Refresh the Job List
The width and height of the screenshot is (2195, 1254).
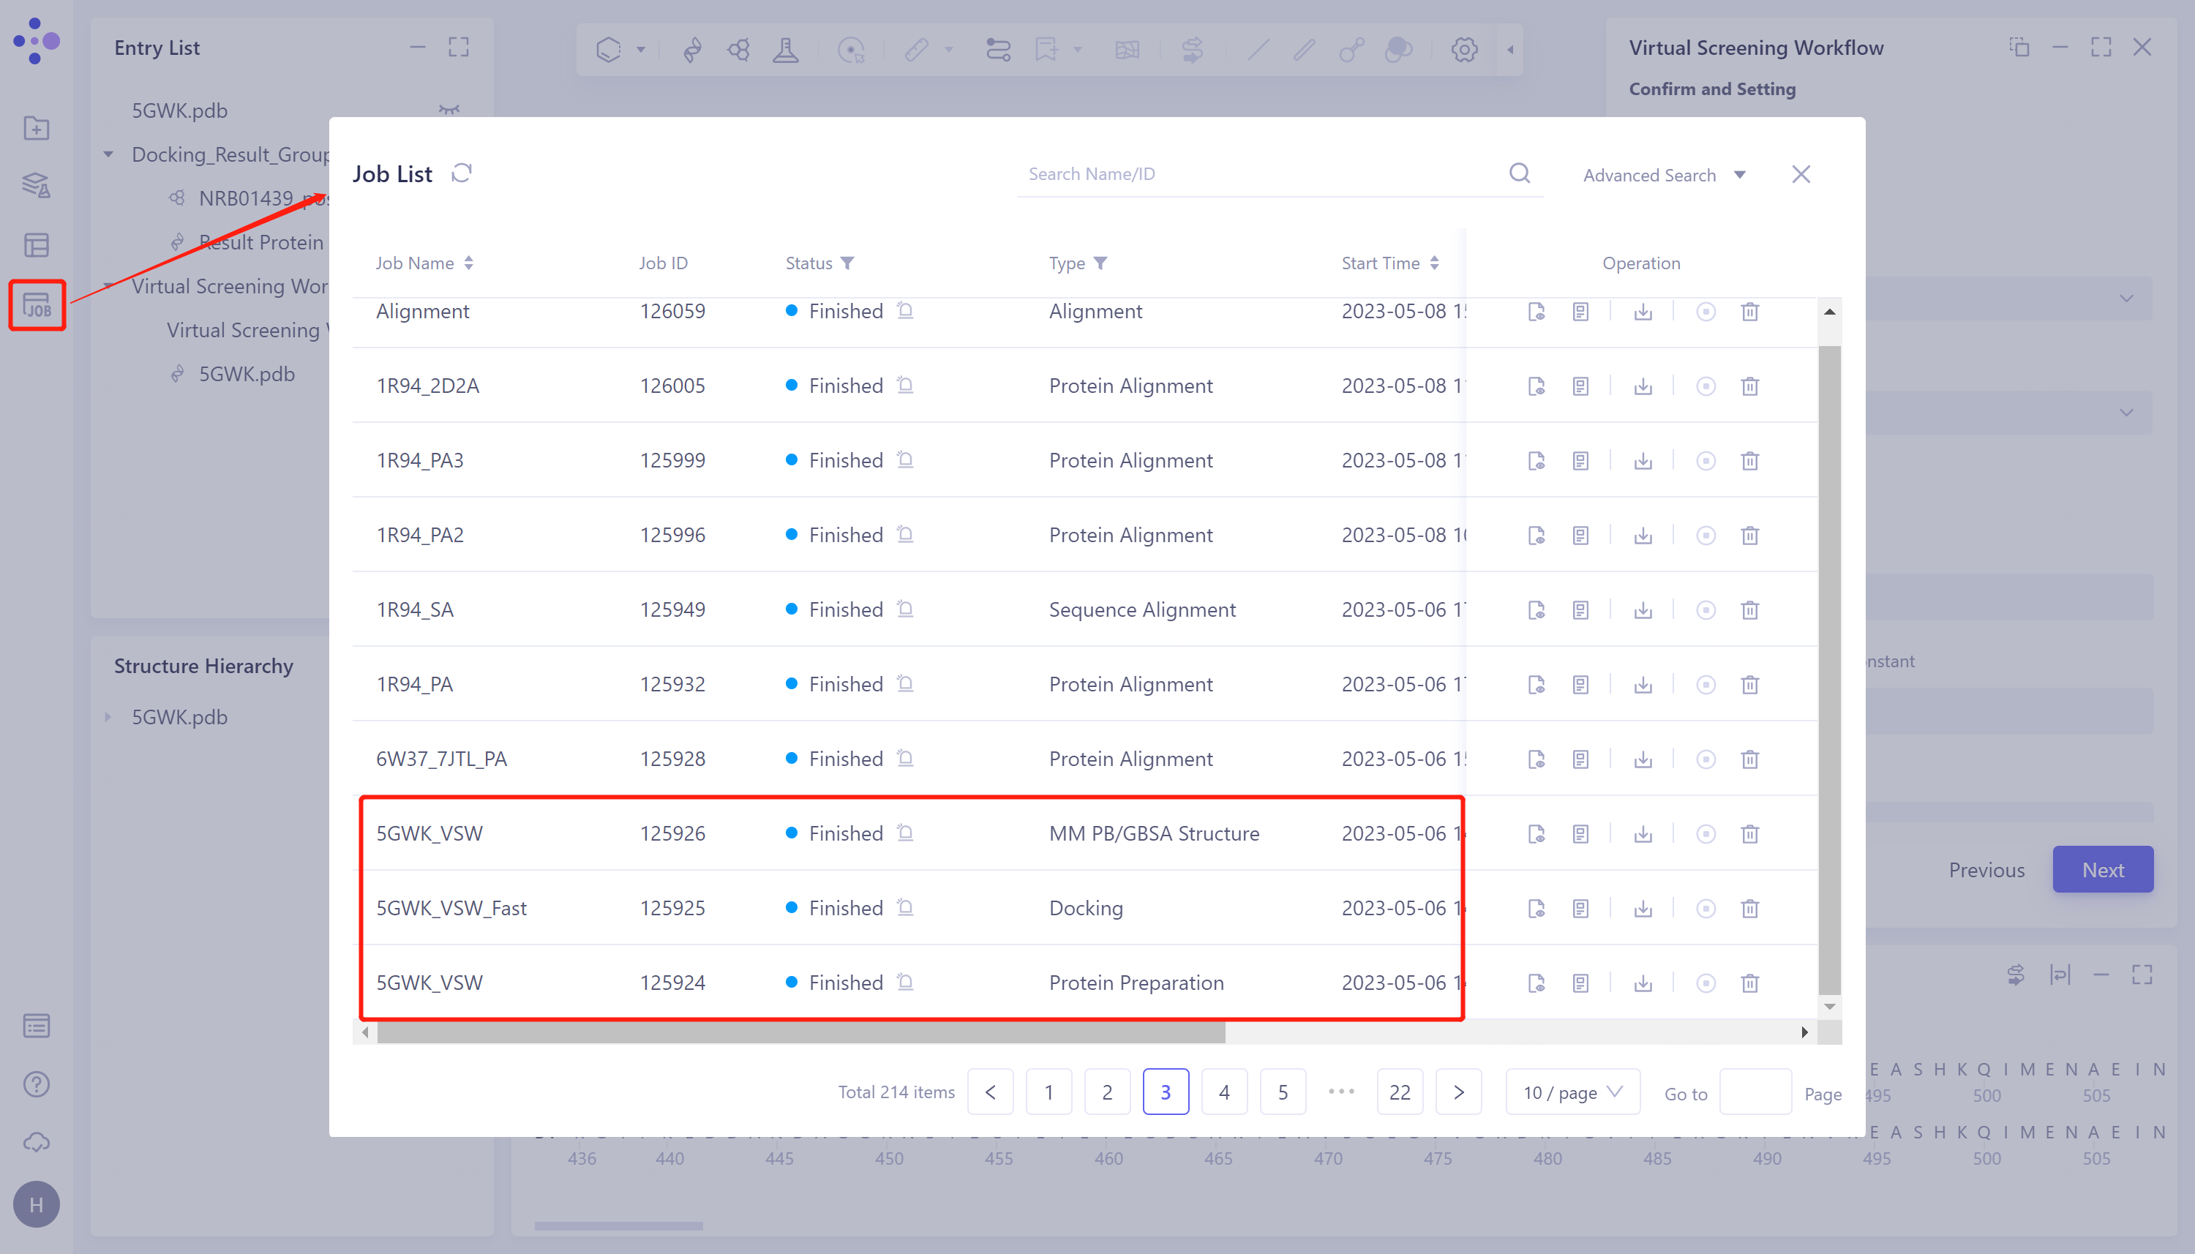[x=462, y=173]
